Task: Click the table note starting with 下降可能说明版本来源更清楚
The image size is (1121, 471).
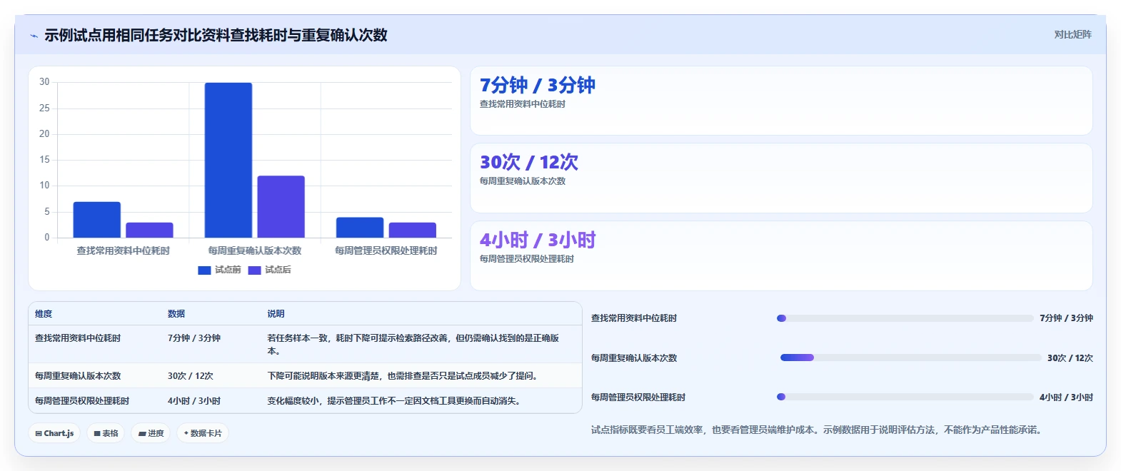Action: pyautogui.click(x=403, y=376)
